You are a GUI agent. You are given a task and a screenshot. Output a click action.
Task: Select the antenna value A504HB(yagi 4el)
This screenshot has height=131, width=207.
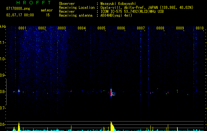pos(116,15)
